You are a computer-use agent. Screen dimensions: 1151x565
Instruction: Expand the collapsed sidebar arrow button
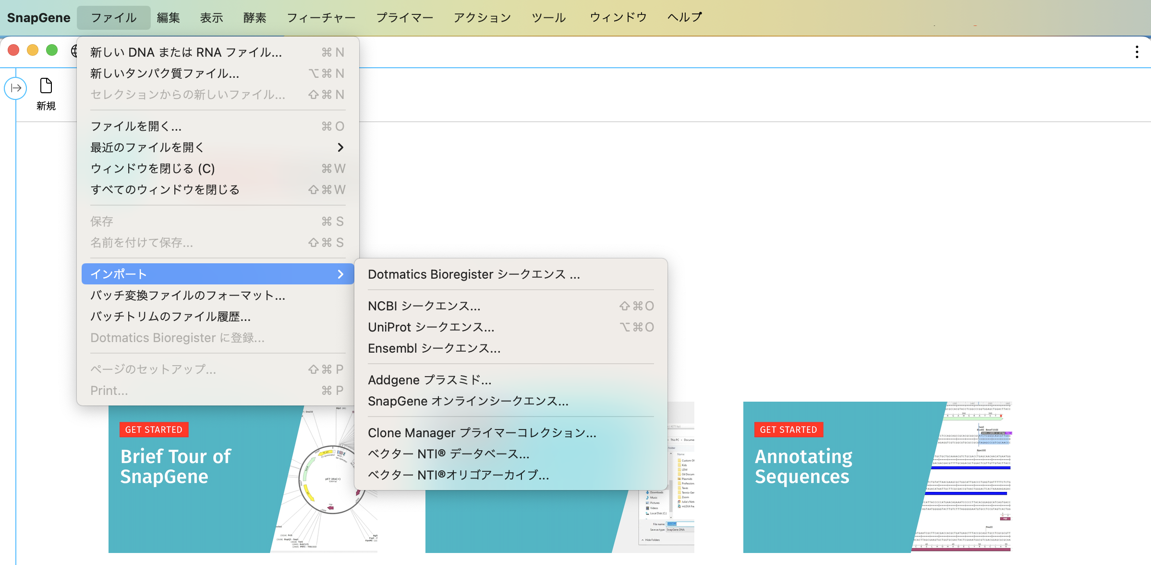[16, 88]
